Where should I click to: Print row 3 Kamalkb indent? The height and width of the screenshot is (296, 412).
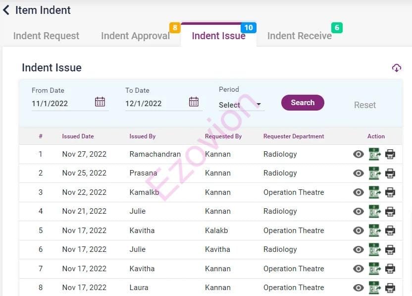[390, 192]
